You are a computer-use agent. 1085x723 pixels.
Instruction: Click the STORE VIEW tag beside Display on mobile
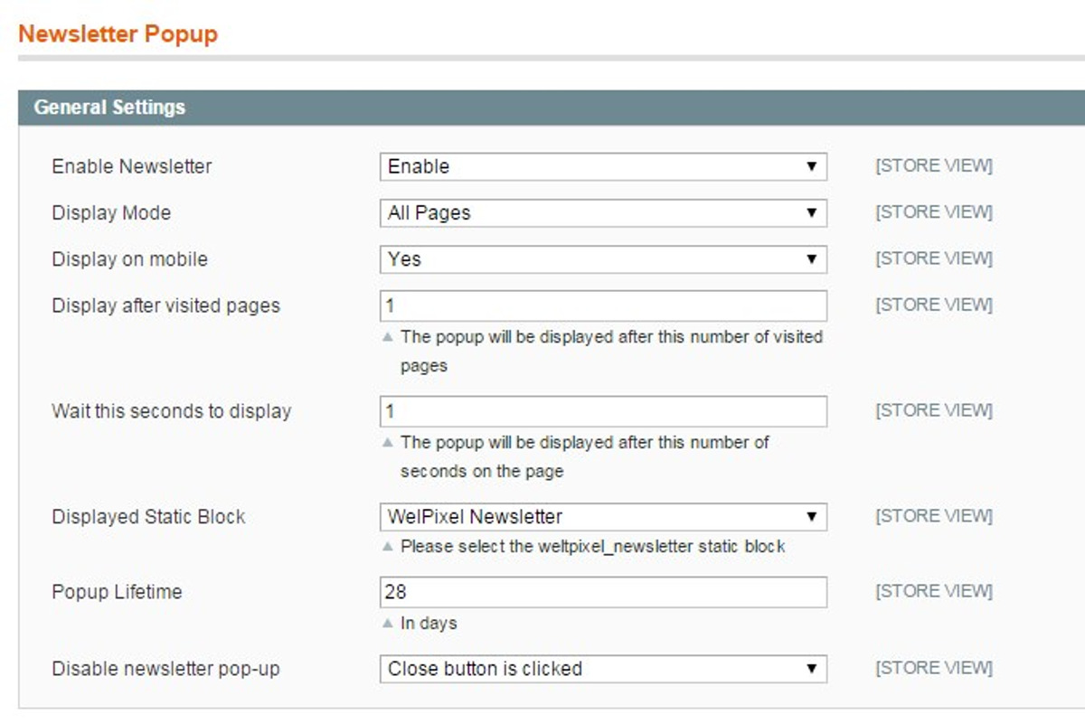point(934,258)
